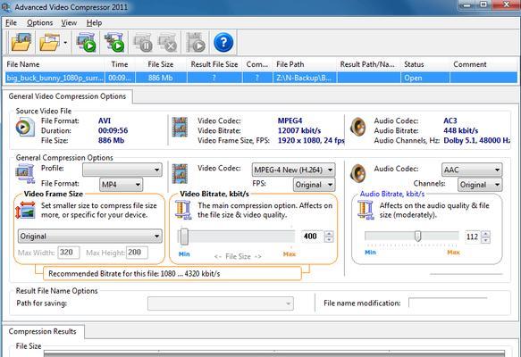521x357 pixels.
Task: Open the View menu
Action: click(69, 23)
